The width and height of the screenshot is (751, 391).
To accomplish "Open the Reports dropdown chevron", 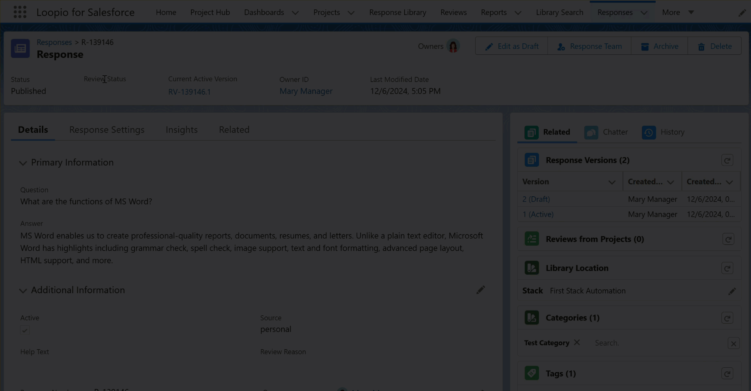I will coord(518,13).
